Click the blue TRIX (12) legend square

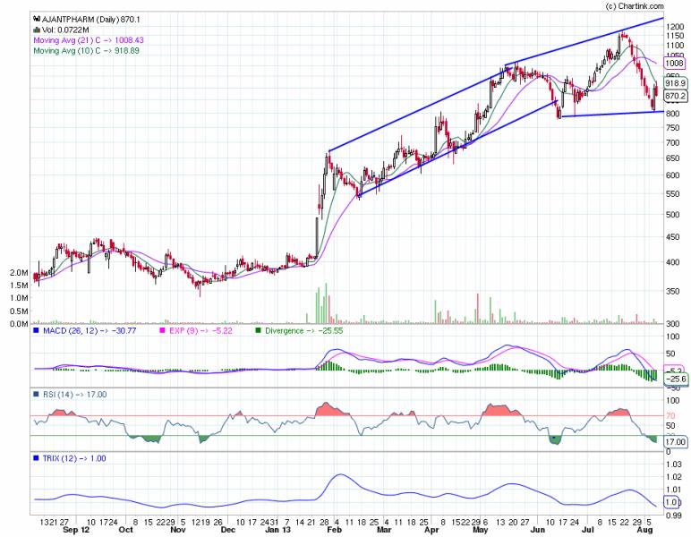tap(37, 458)
